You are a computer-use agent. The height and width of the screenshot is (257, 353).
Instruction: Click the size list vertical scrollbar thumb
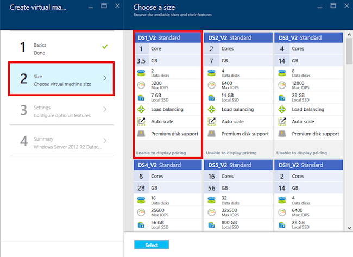pos(349,51)
